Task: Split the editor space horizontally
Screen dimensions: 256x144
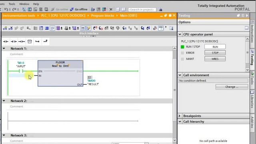Action: point(118,10)
